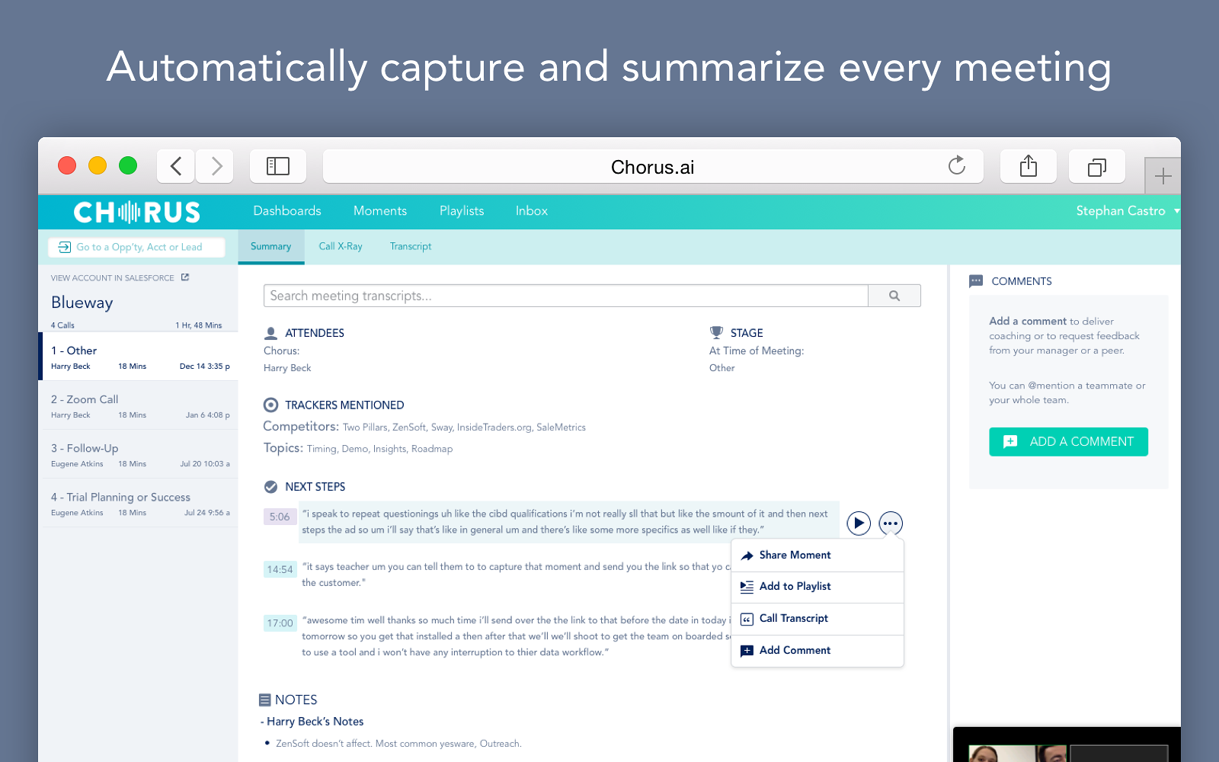Open the browser share icon
Viewport: 1219px width, 762px height.
click(1029, 166)
